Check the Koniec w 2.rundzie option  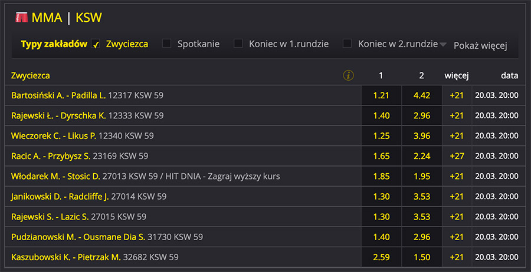(348, 44)
